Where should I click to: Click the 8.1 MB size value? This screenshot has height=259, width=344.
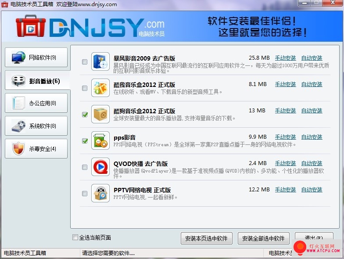(258, 84)
